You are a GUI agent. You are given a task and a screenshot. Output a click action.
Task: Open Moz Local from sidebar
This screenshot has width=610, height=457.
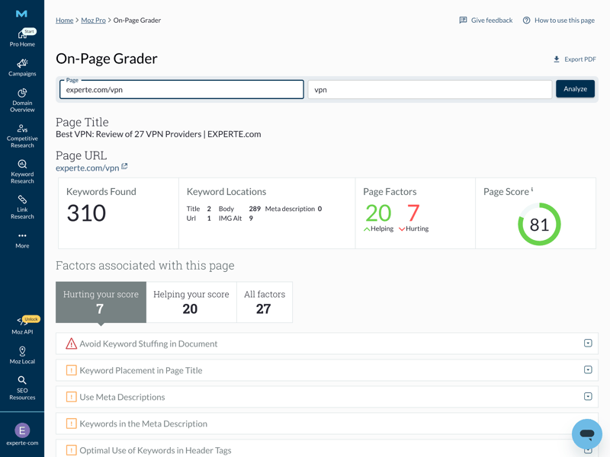22,356
